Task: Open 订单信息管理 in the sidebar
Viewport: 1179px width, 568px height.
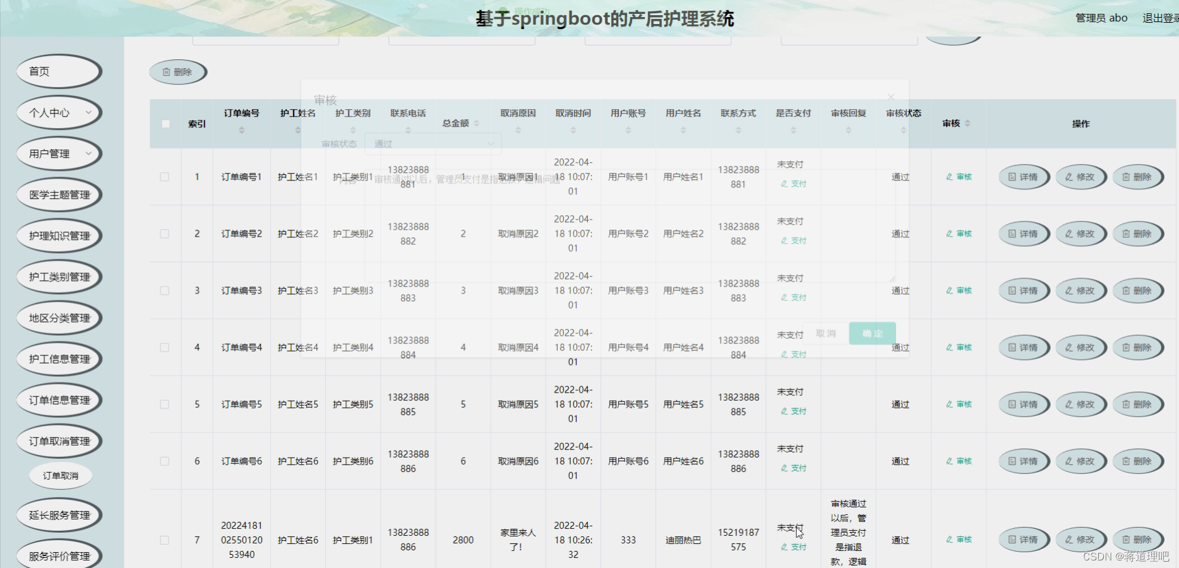Action: tap(59, 399)
